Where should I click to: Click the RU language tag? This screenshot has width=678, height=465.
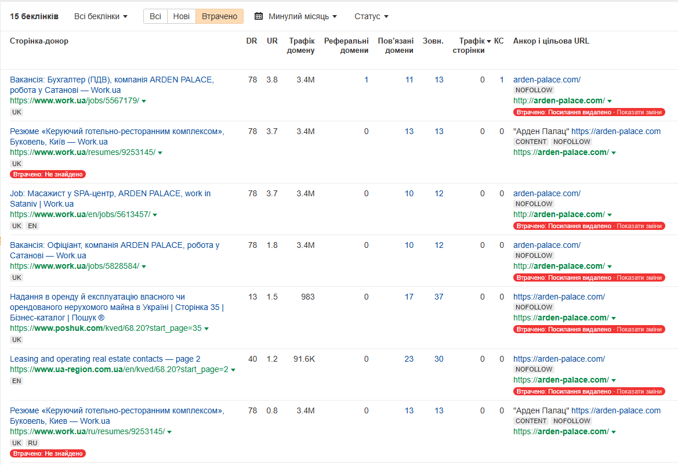(x=32, y=443)
